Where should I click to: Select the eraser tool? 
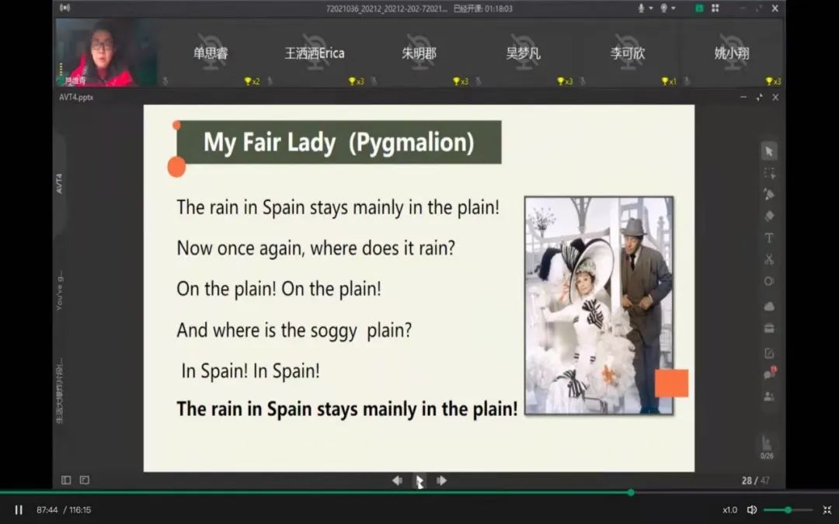(769, 216)
